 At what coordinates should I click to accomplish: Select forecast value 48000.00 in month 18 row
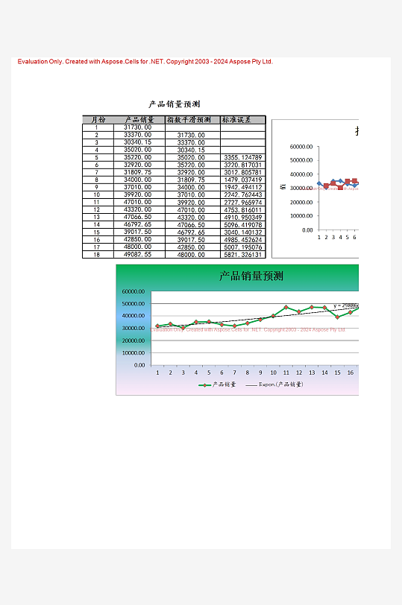pos(191,255)
